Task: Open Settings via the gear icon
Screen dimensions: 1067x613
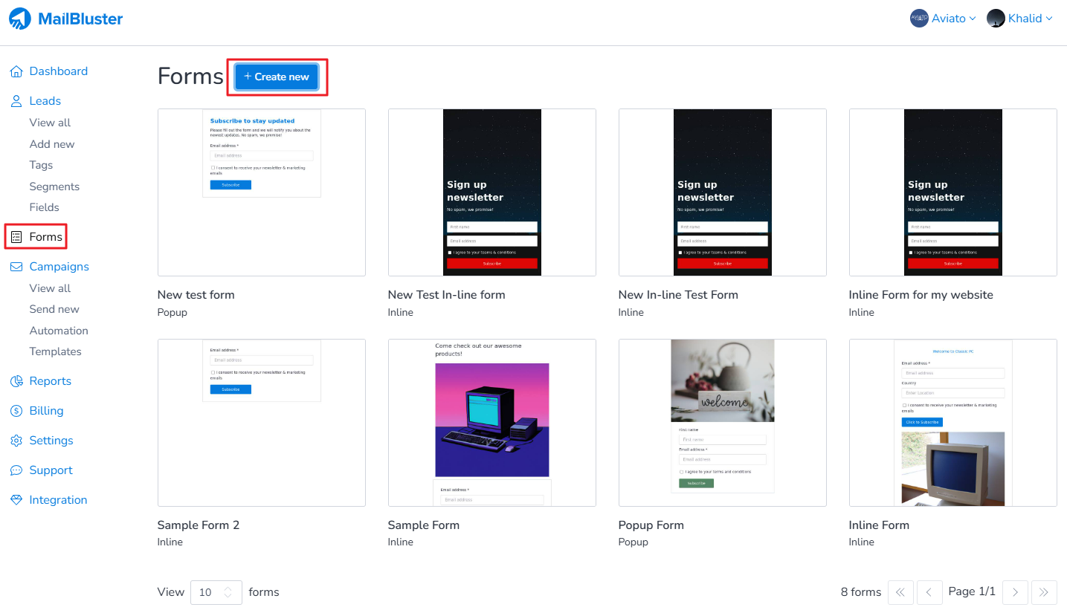Action: pyautogui.click(x=16, y=441)
